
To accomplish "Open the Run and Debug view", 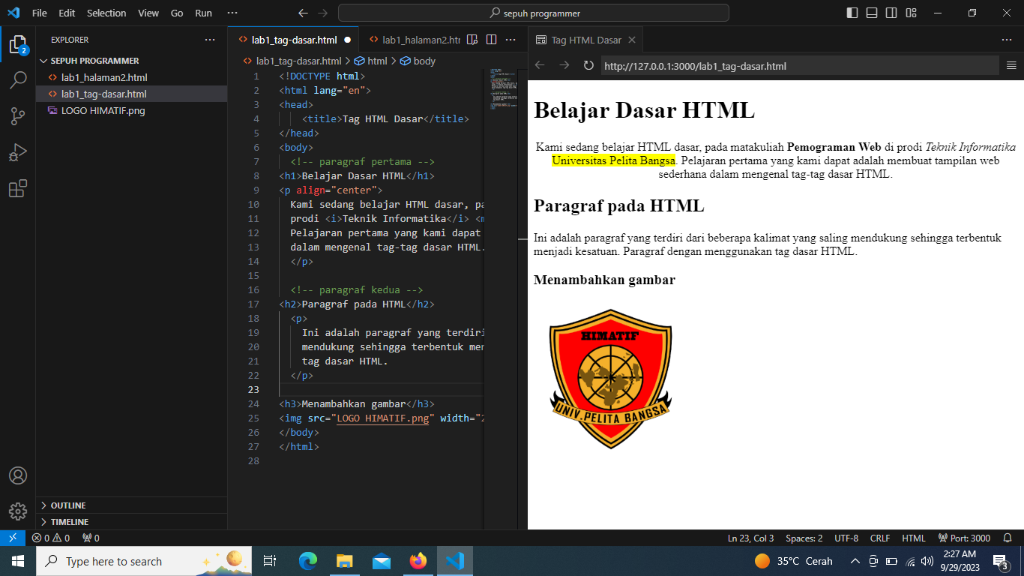I will 18,152.
